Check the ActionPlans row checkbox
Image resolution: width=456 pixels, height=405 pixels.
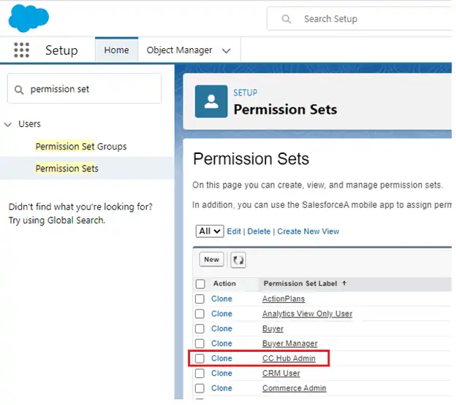(x=199, y=298)
